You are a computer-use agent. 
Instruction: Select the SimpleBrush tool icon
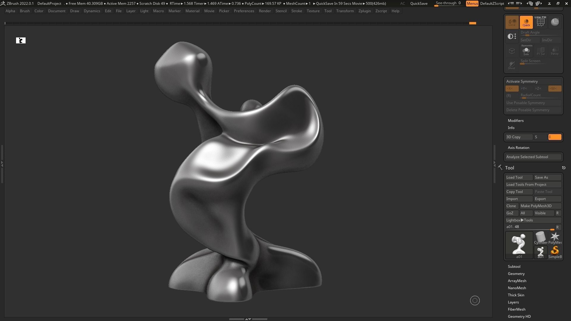[555, 253]
